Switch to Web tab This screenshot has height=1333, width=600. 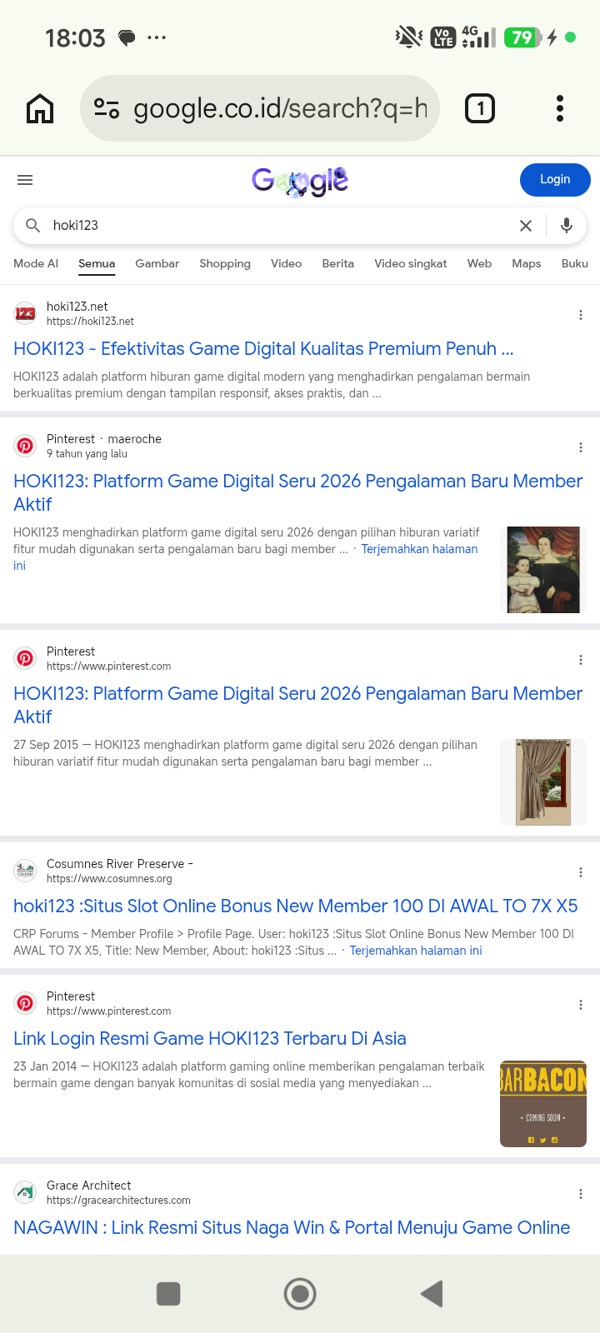479,263
